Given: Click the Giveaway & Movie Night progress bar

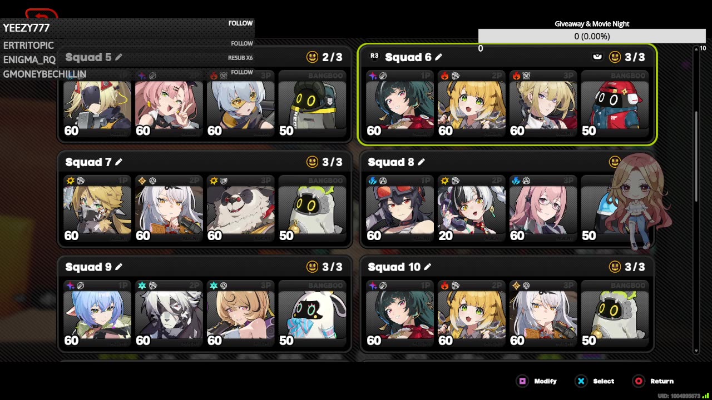Looking at the screenshot, I should coord(592,36).
